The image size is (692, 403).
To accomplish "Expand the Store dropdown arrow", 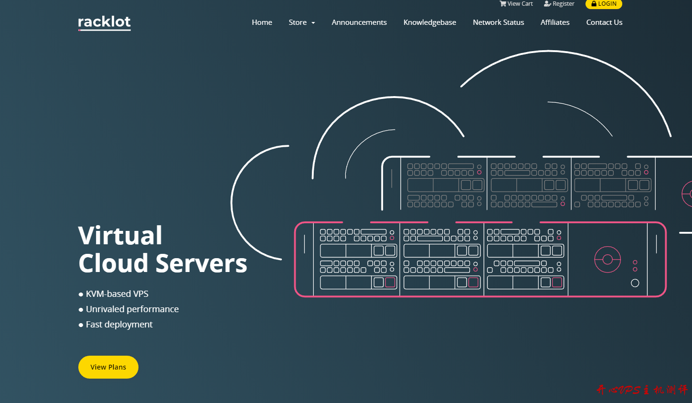I will click(x=313, y=23).
